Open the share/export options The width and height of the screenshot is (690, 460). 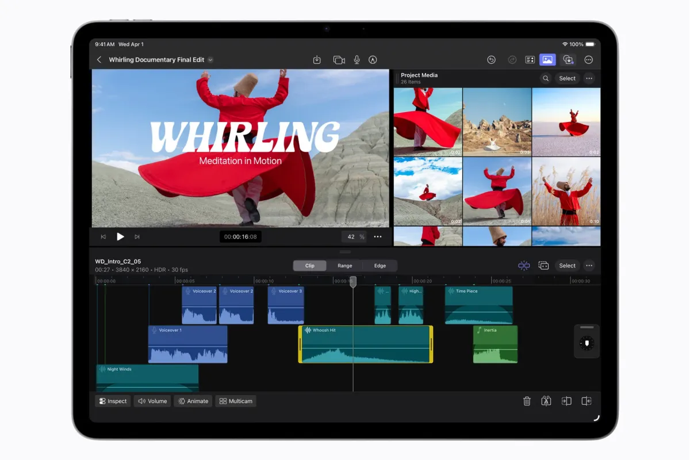click(x=317, y=59)
